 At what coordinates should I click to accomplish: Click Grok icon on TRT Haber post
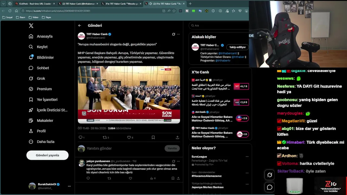coord(173,34)
